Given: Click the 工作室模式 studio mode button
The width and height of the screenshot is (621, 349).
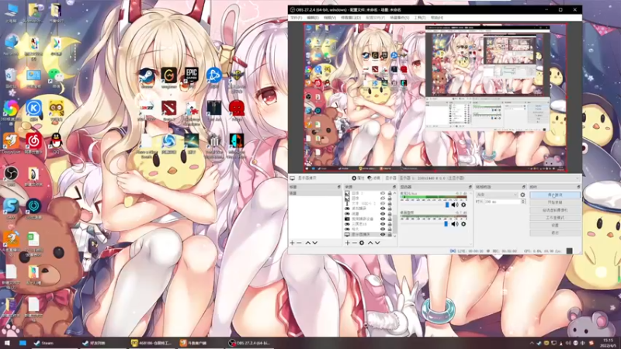Looking at the screenshot, I should point(555,218).
